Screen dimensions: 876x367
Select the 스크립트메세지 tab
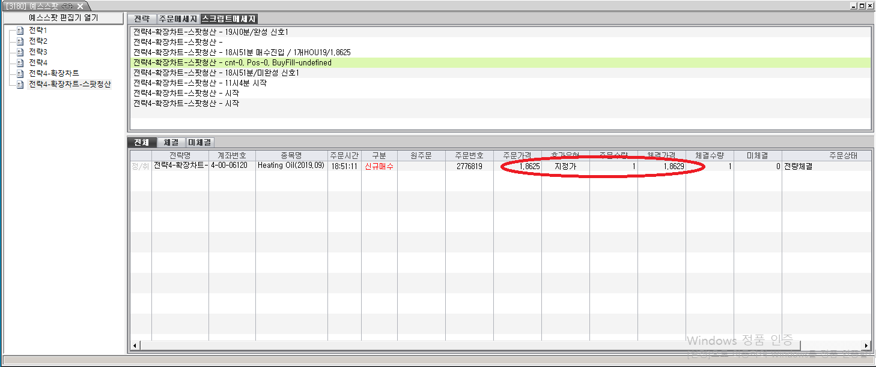tap(229, 19)
